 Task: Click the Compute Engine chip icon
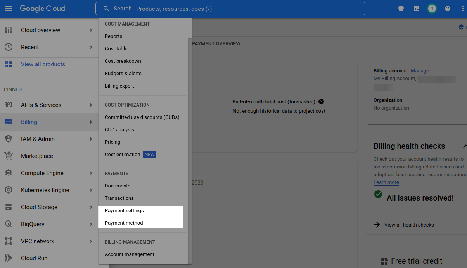click(x=9, y=173)
